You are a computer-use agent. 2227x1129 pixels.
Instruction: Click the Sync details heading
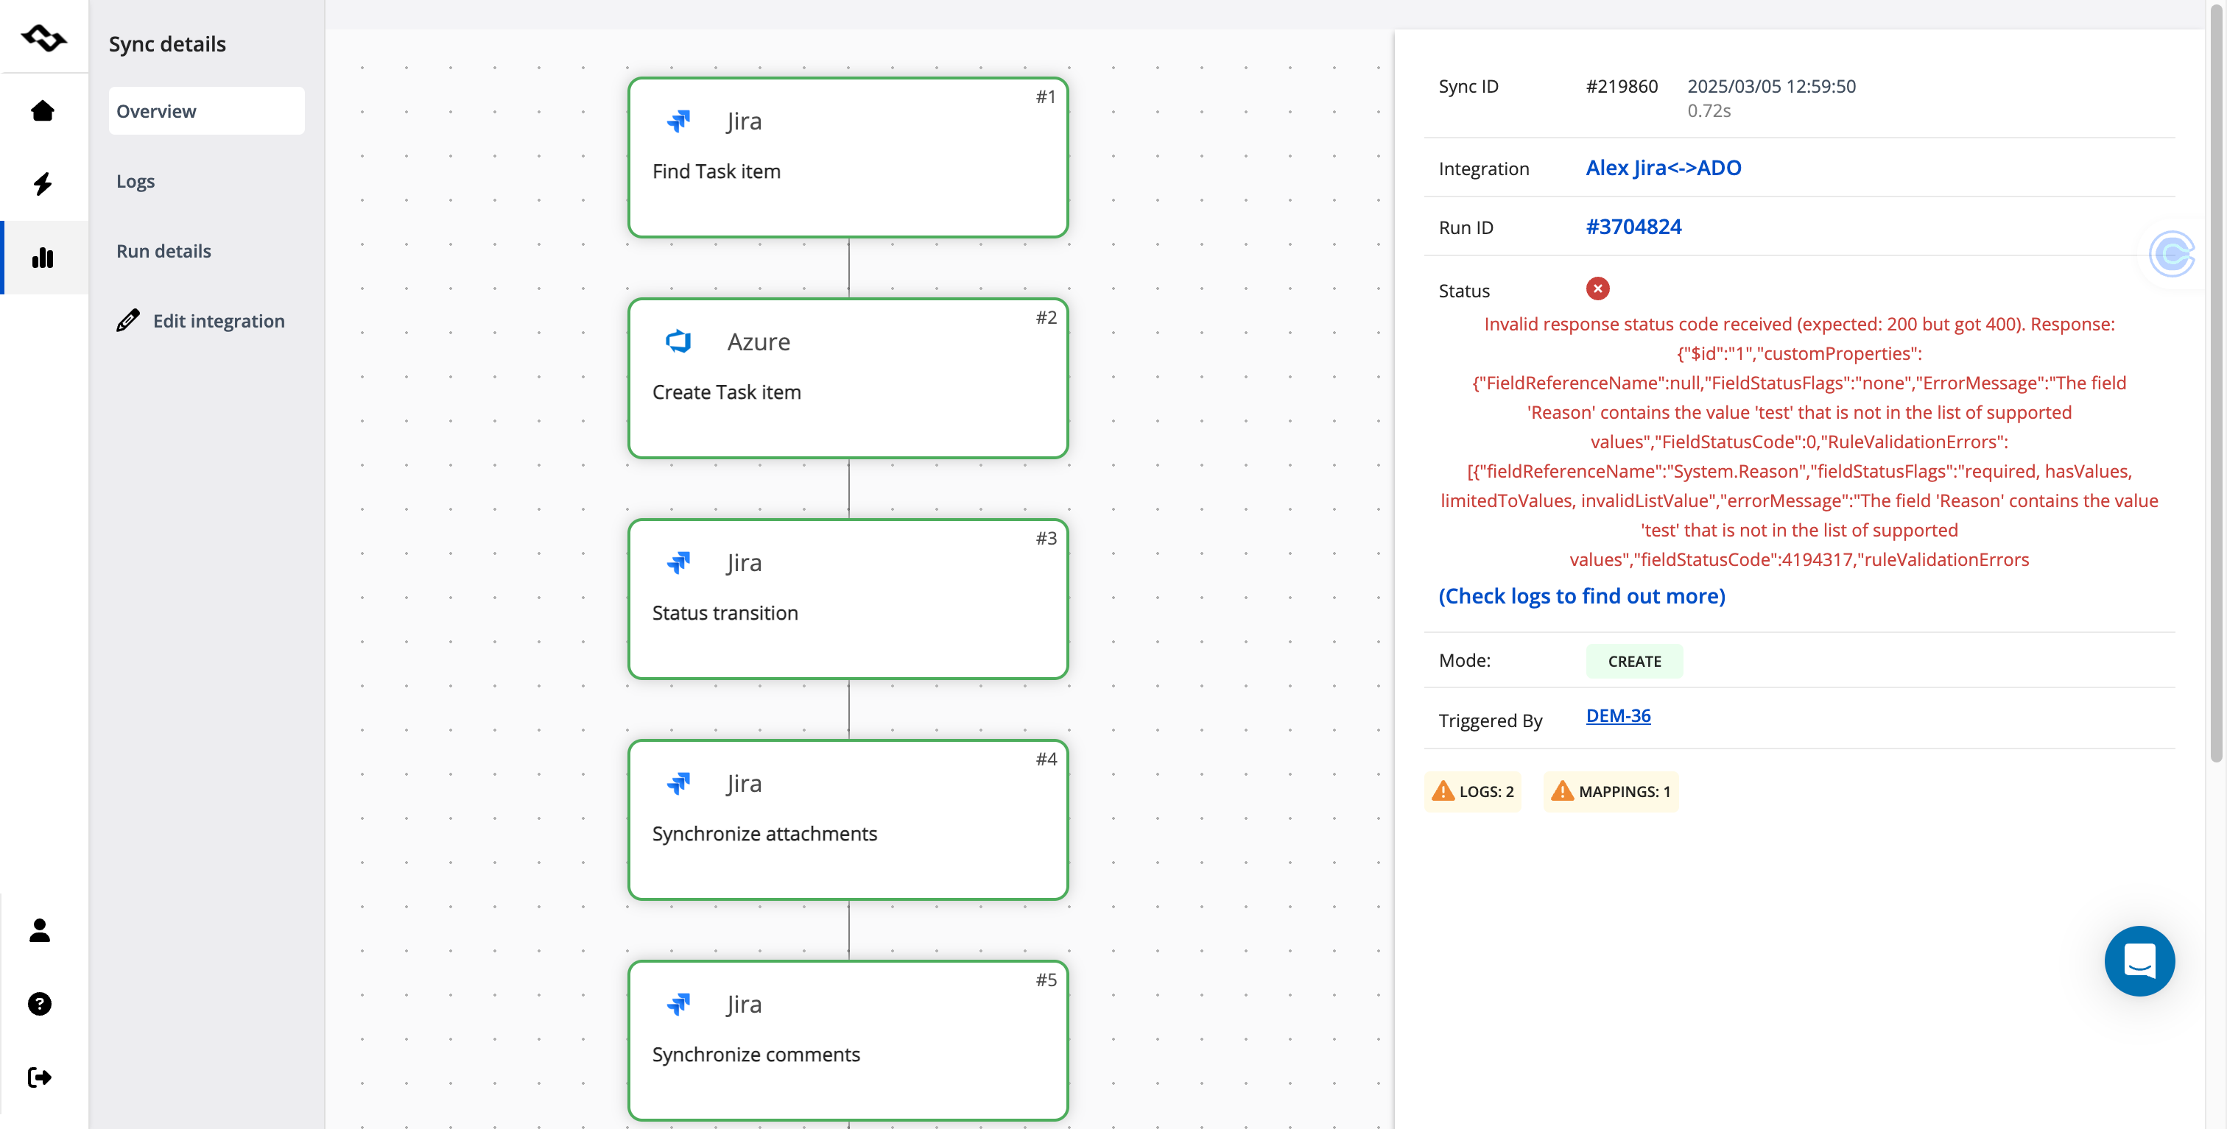click(x=167, y=44)
